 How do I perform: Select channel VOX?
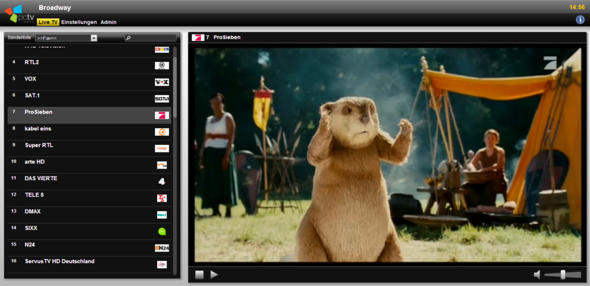[x=89, y=82]
